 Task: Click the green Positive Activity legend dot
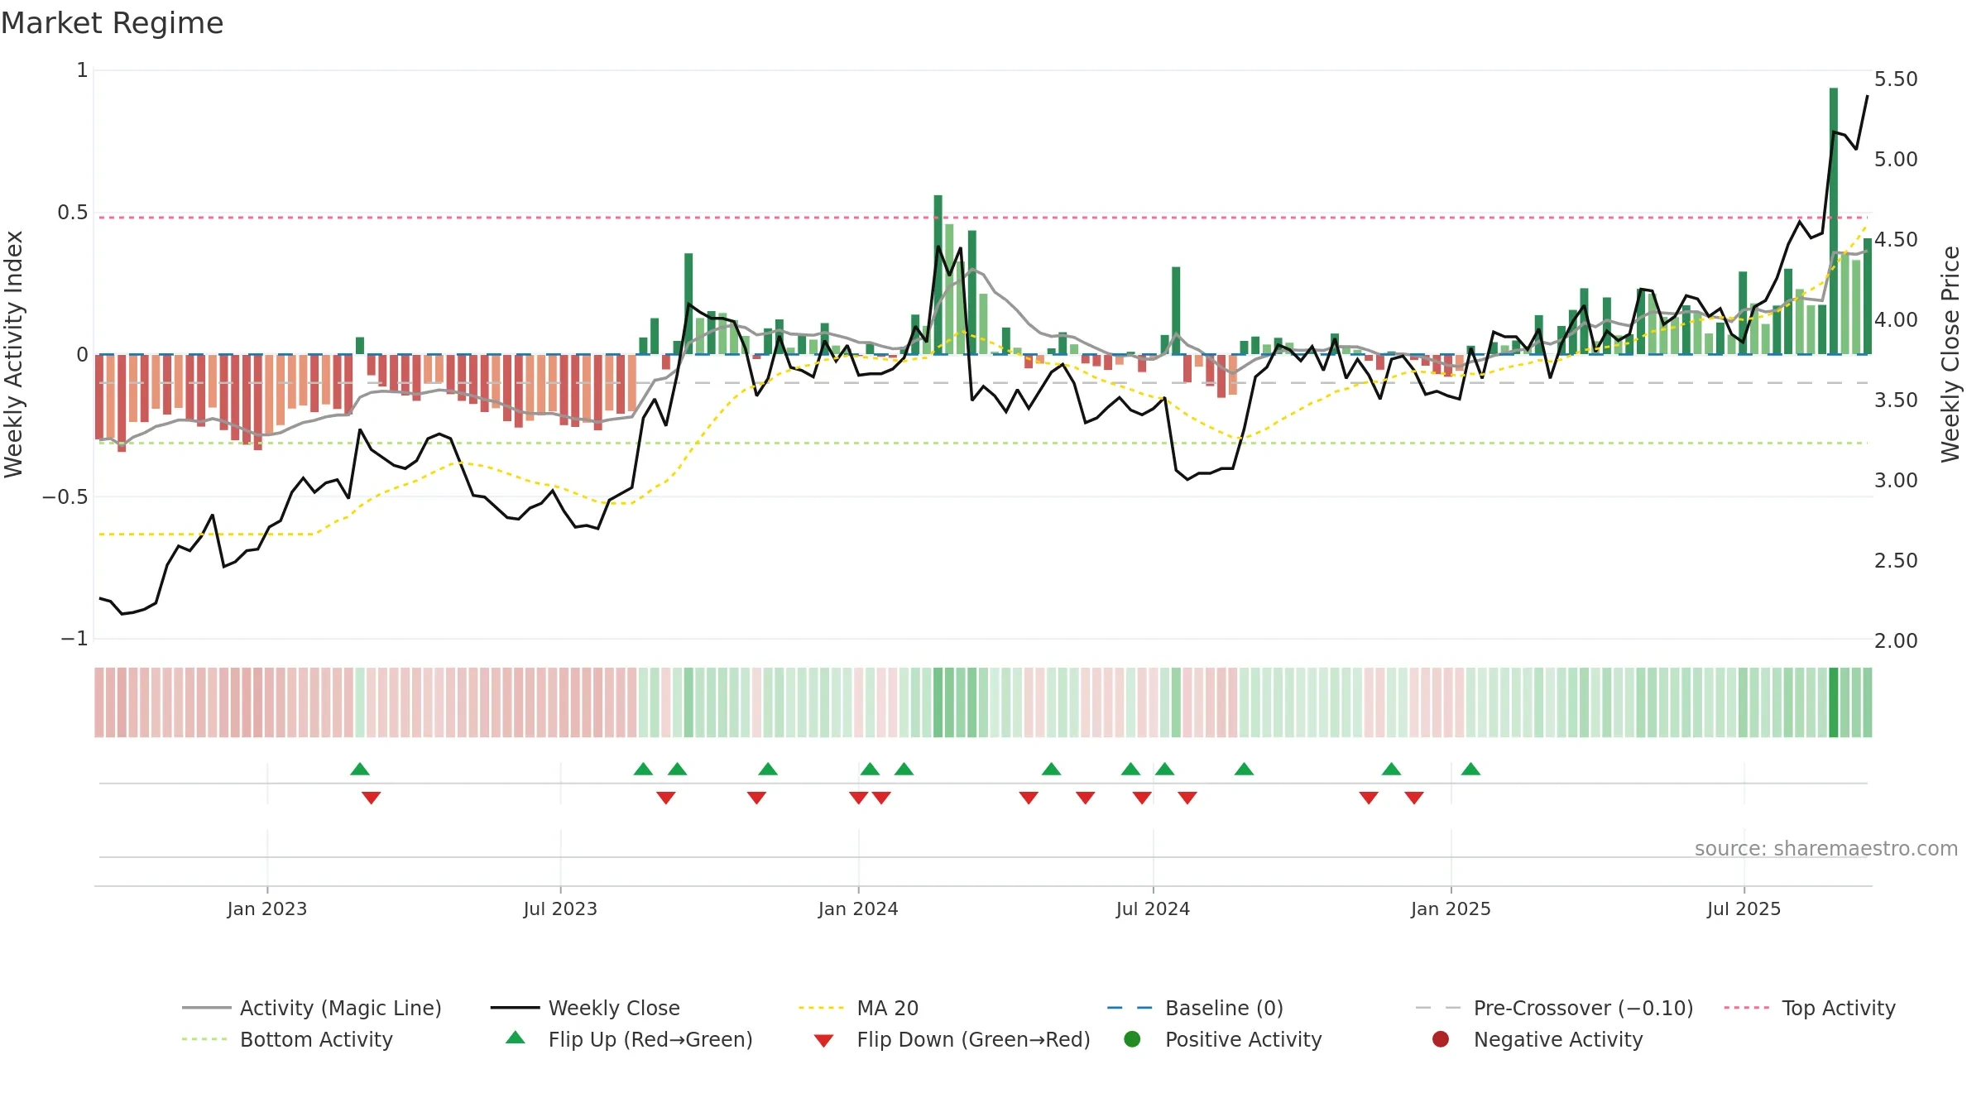pos(1133,1039)
